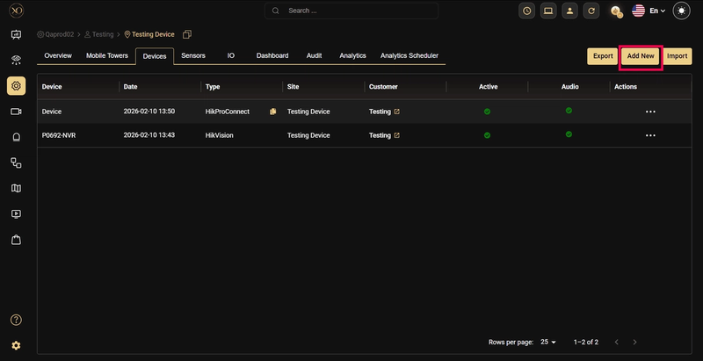Screen dimensions: 703x361
Task: Switch to the Overview tab
Action: tap(58, 55)
